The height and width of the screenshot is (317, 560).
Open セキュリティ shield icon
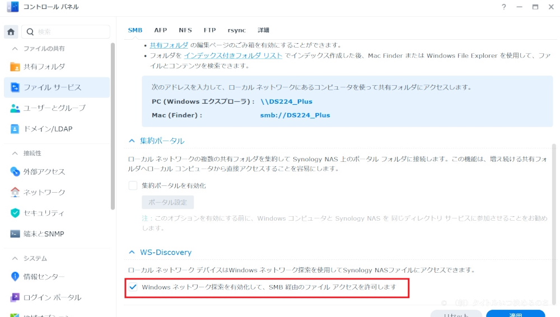click(x=15, y=213)
